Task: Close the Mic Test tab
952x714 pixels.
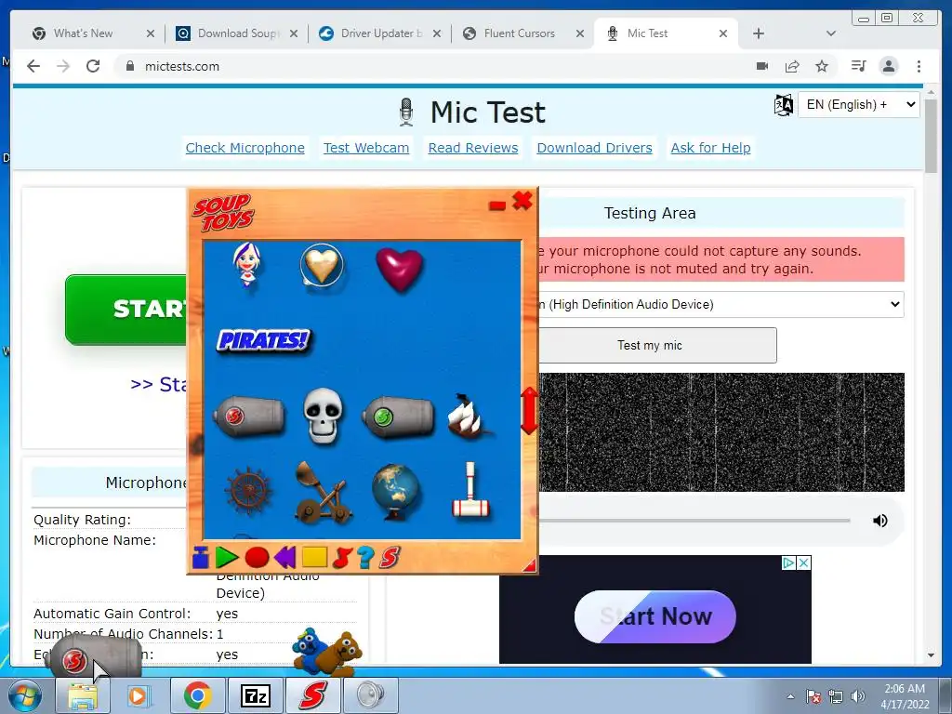Action: [x=723, y=33]
